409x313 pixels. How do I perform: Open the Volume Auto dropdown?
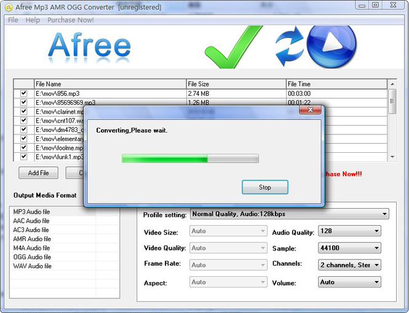[349, 282]
